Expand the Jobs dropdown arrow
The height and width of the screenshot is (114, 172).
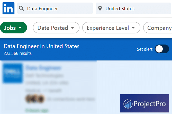click(20, 28)
